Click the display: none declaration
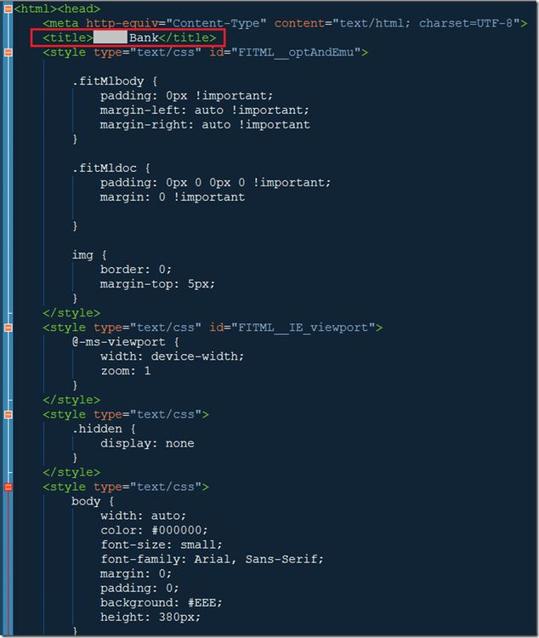539x638 pixels. 147,443
